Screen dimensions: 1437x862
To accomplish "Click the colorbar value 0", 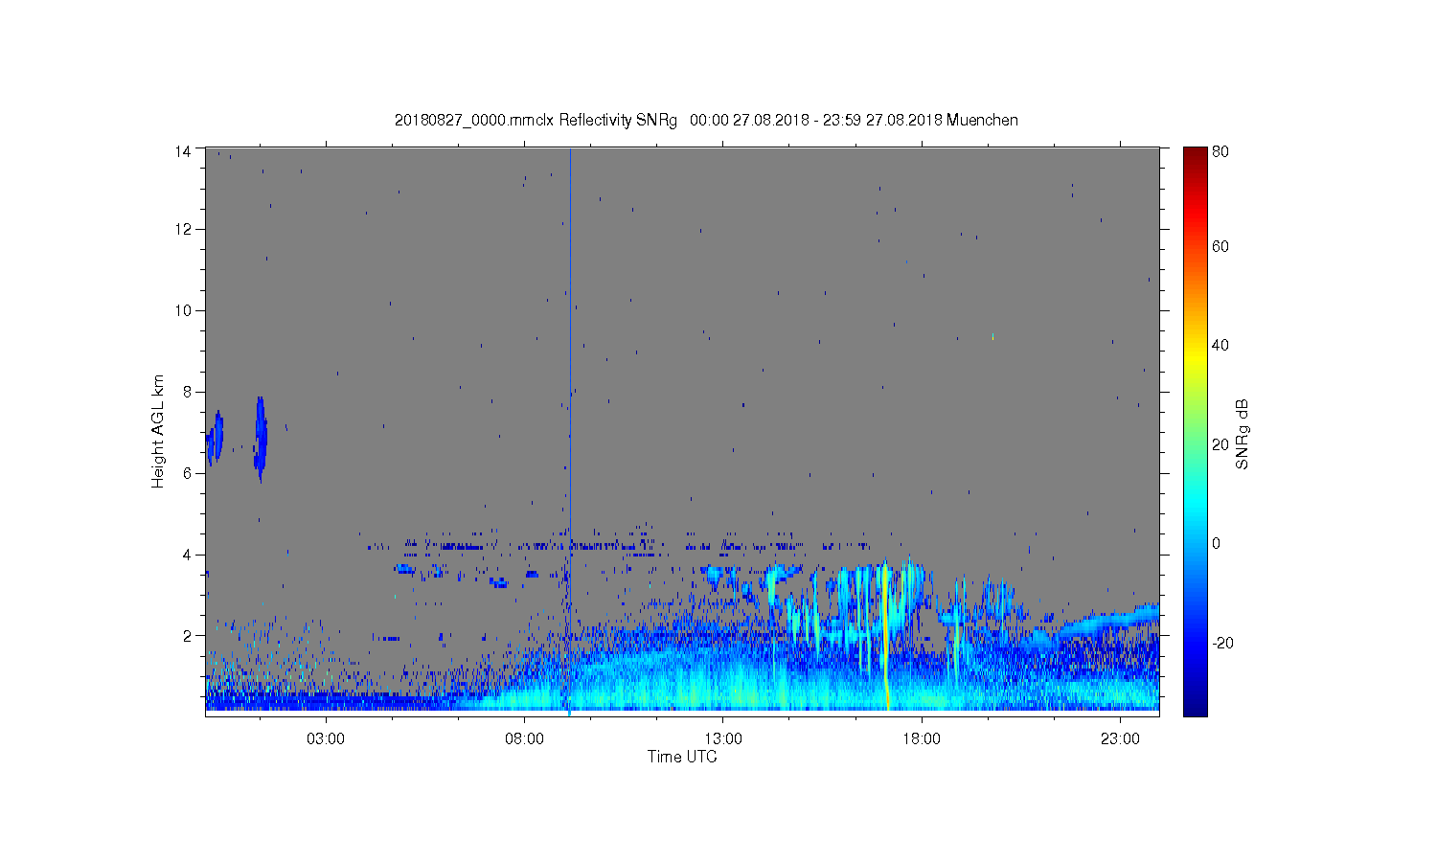I will 1217,543.
